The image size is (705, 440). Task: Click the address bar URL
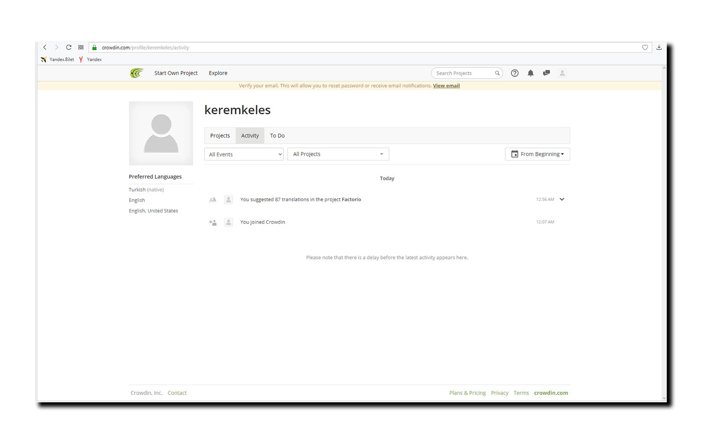146,48
